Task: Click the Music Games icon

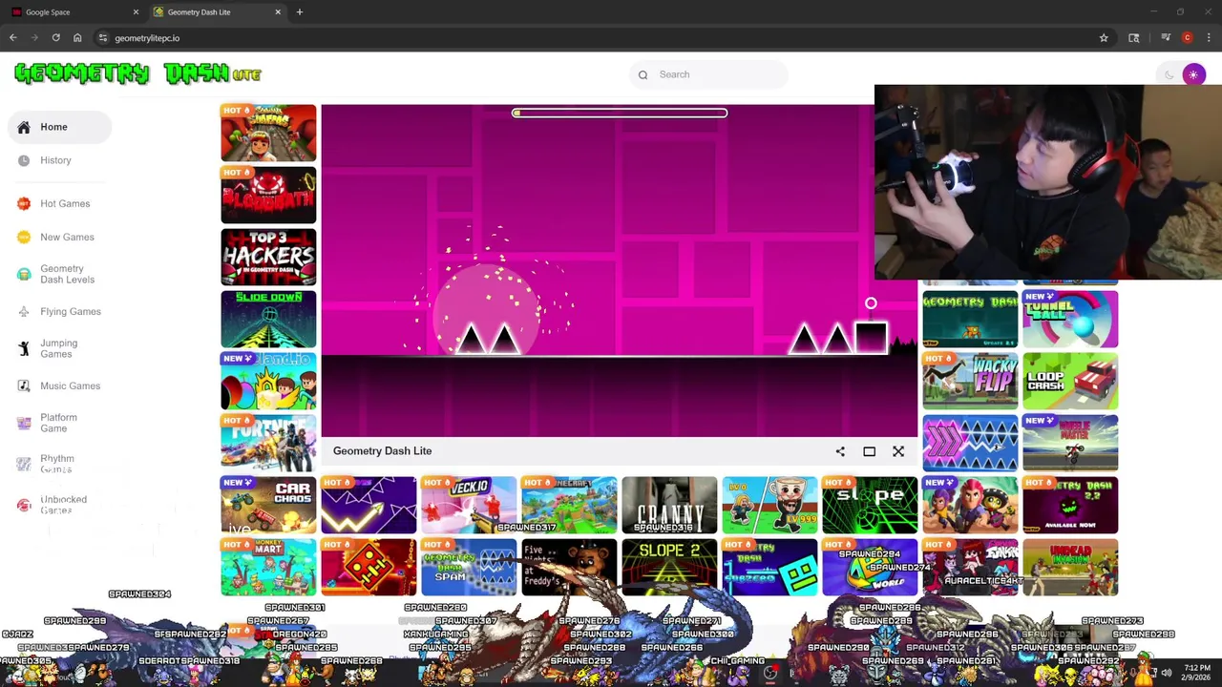Action: [x=24, y=385]
